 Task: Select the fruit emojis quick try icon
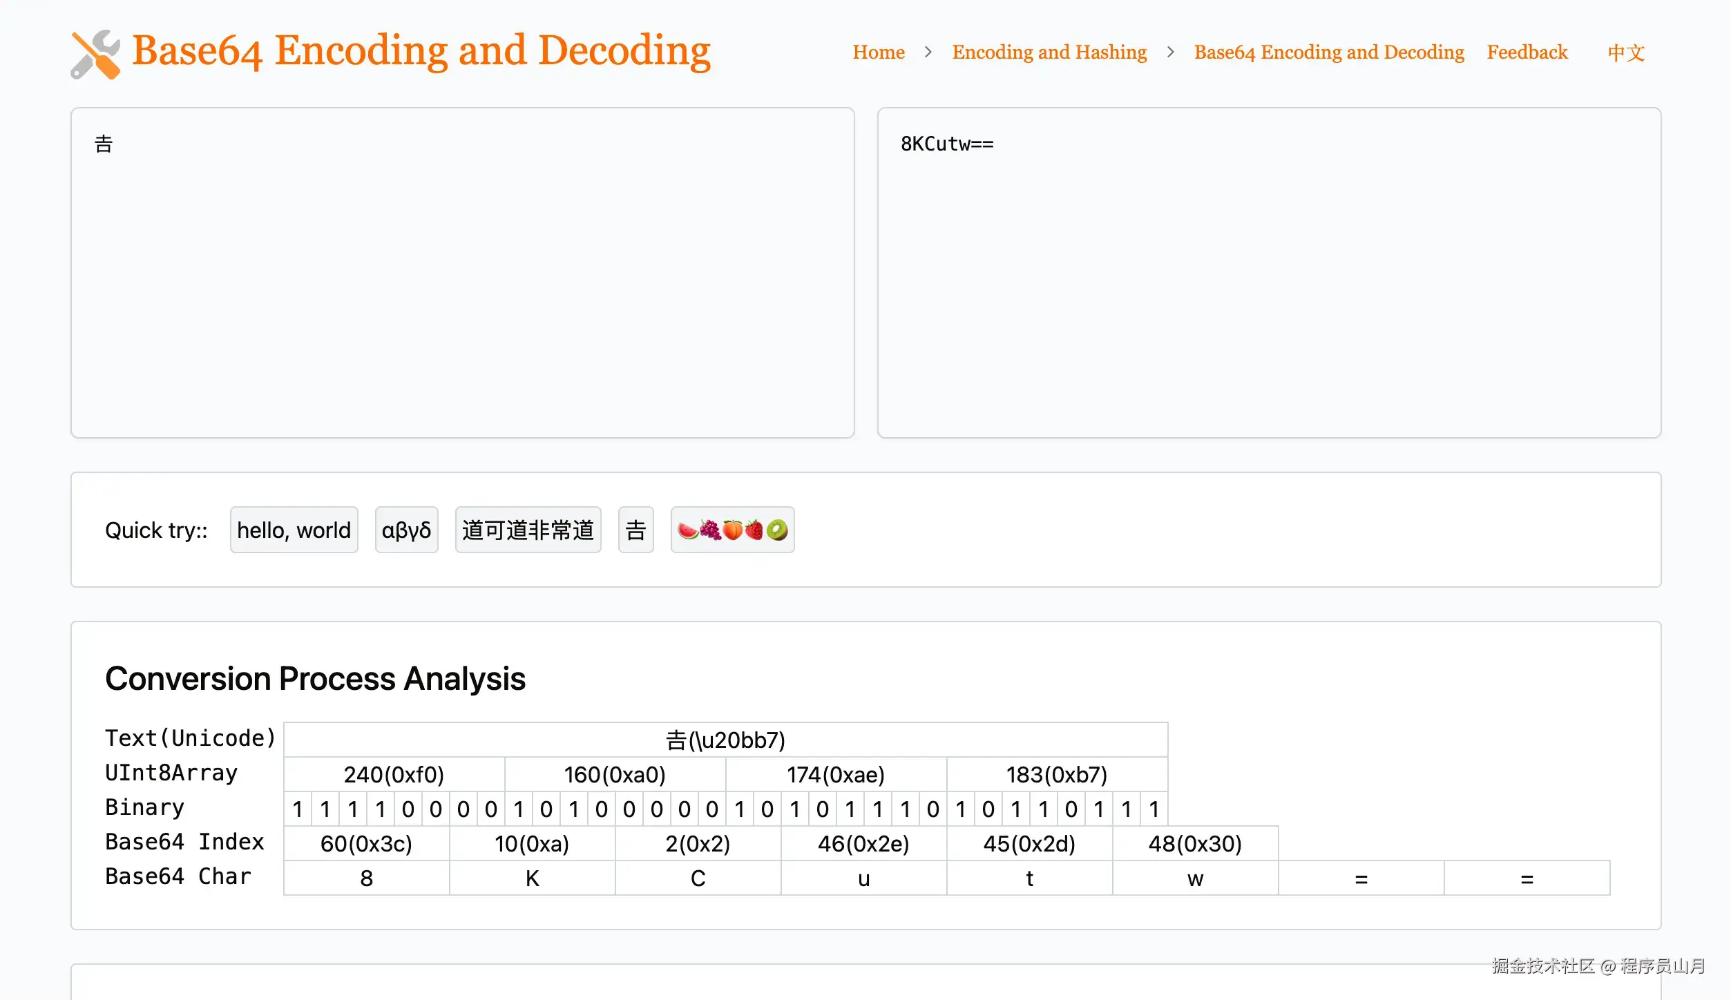[x=732, y=530]
